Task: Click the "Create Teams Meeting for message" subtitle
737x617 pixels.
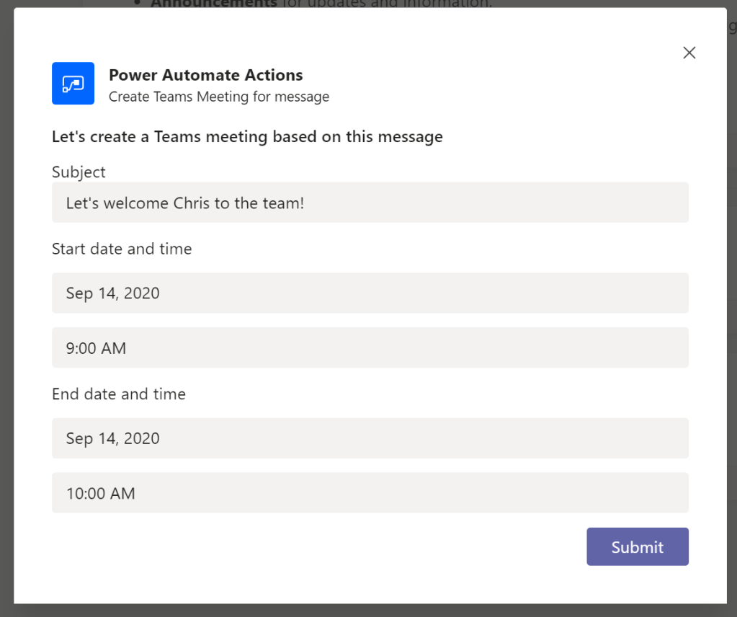Action: click(x=218, y=97)
